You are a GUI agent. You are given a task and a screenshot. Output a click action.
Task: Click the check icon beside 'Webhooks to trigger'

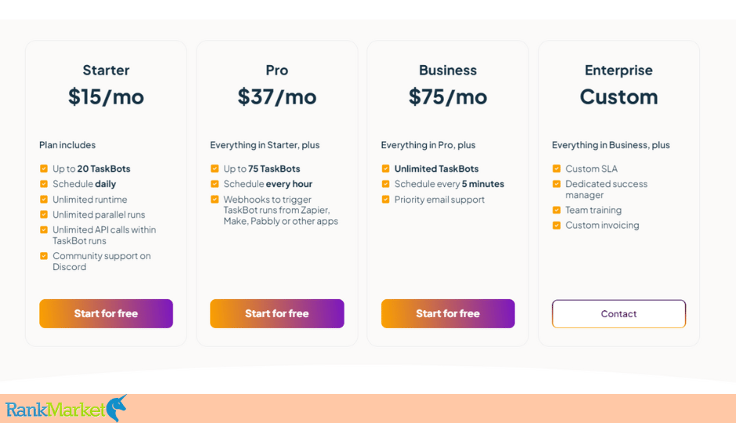tap(215, 200)
